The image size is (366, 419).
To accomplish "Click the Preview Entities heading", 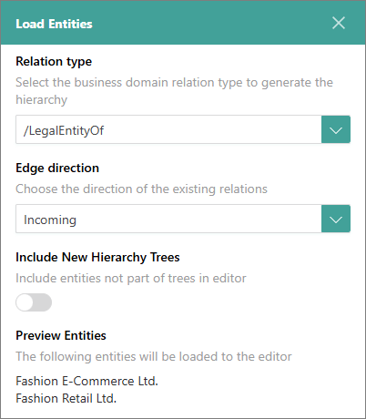I will coord(61,335).
